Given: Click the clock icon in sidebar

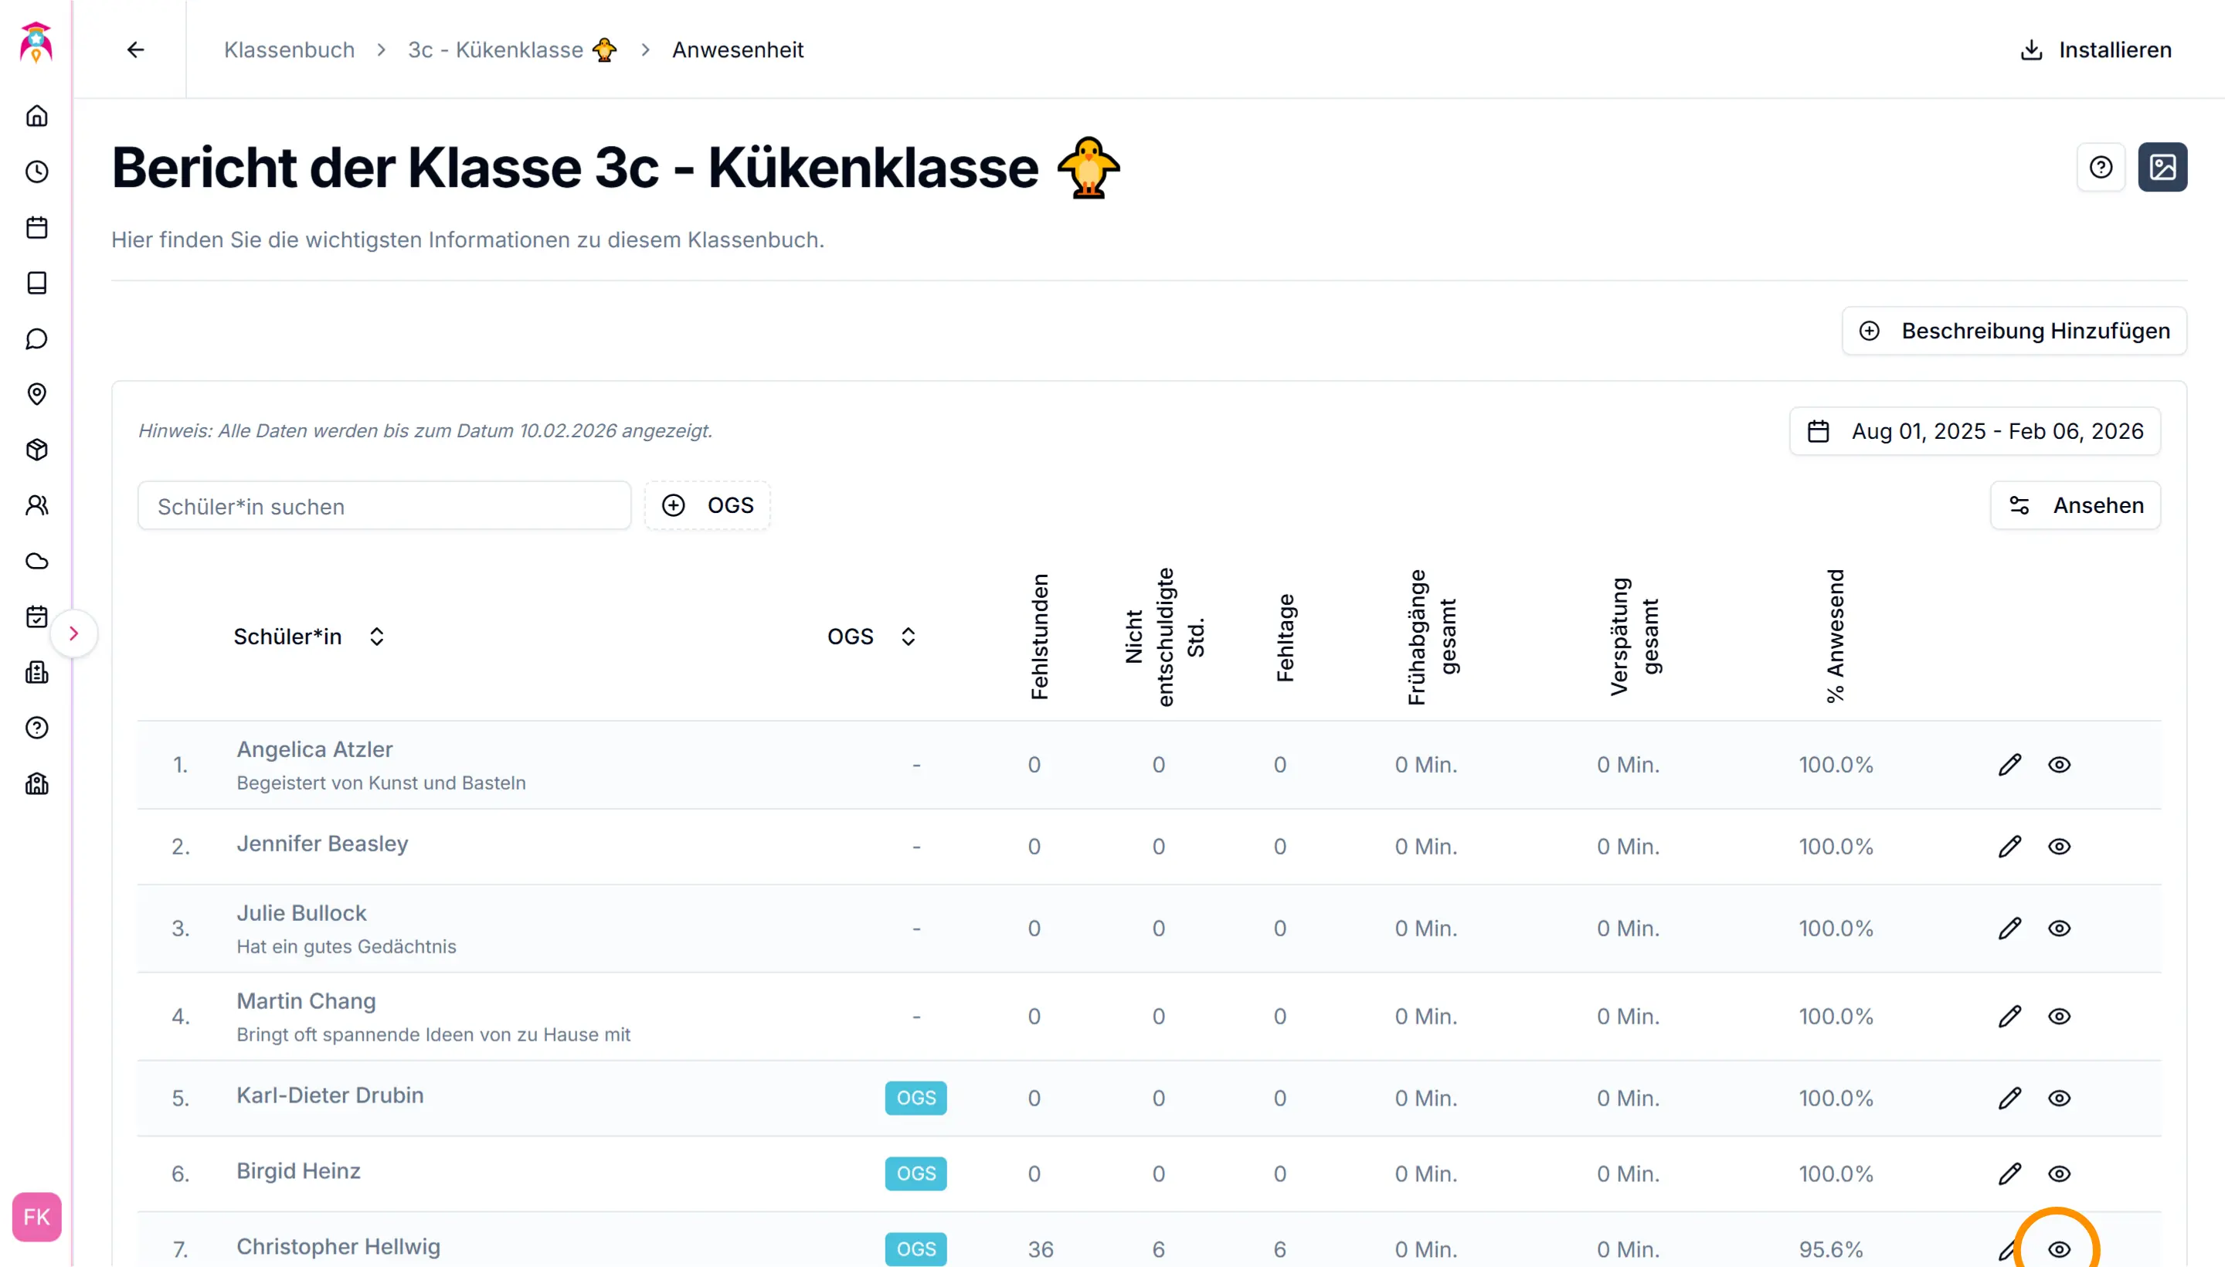Looking at the screenshot, I should (x=36, y=172).
